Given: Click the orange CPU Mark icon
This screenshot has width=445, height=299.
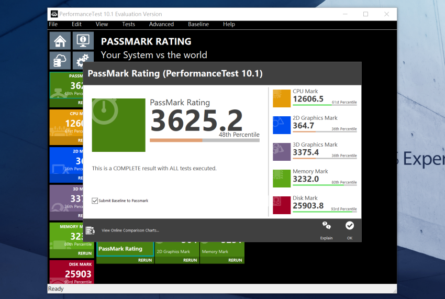Looking at the screenshot, I should tap(282, 98).
